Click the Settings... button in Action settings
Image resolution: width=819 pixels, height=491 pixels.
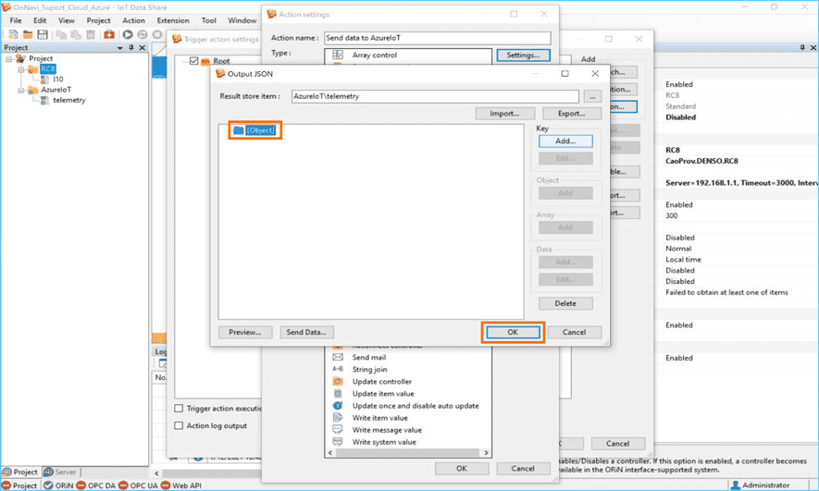pyautogui.click(x=523, y=55)
